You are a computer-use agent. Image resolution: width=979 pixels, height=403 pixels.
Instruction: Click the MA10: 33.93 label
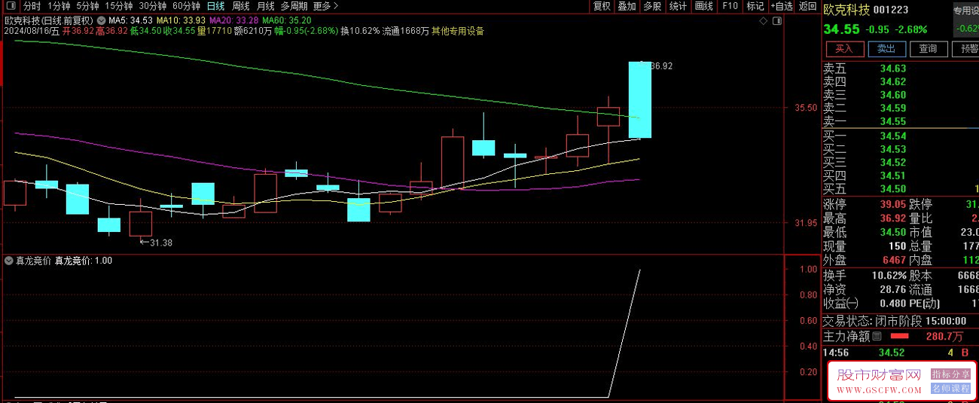180,20
